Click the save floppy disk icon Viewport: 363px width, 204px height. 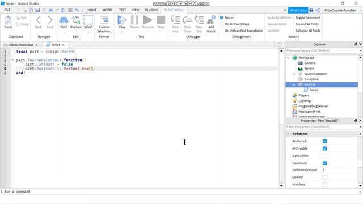37,10
